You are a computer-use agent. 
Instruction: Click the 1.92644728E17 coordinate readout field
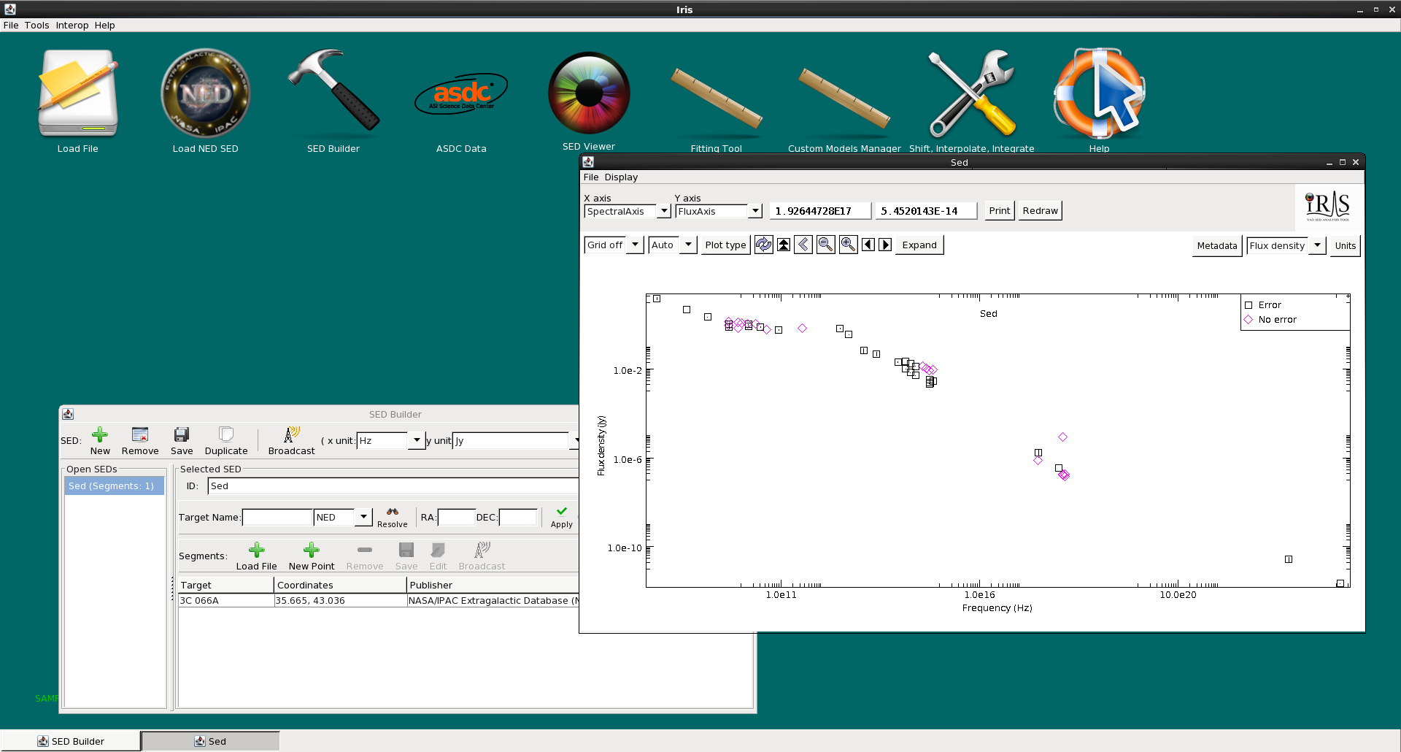click(820, 211)
